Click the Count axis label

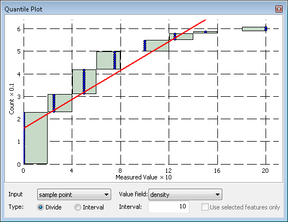(11, 99)
